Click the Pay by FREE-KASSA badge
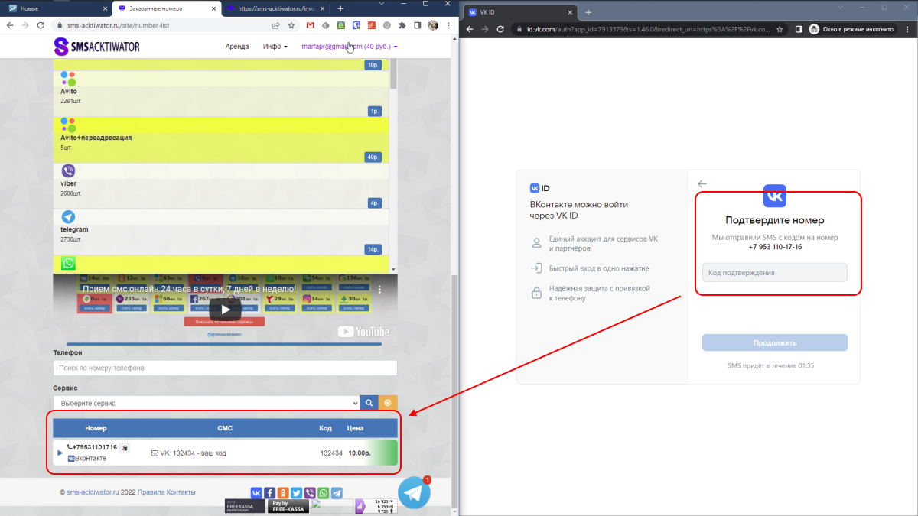Viewport: 918px width, 516px height. coord(289,505)
